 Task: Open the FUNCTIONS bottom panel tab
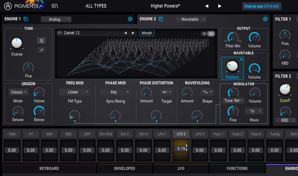tap(237, 168)
